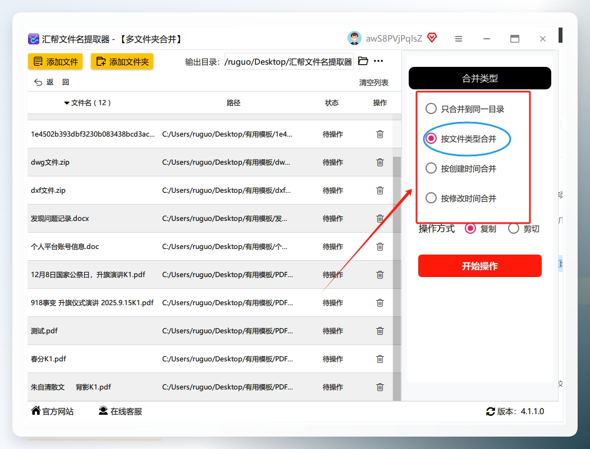Delete the 发现问题记录.docx row
Viewport: 590px width, 449px height.
380,219
